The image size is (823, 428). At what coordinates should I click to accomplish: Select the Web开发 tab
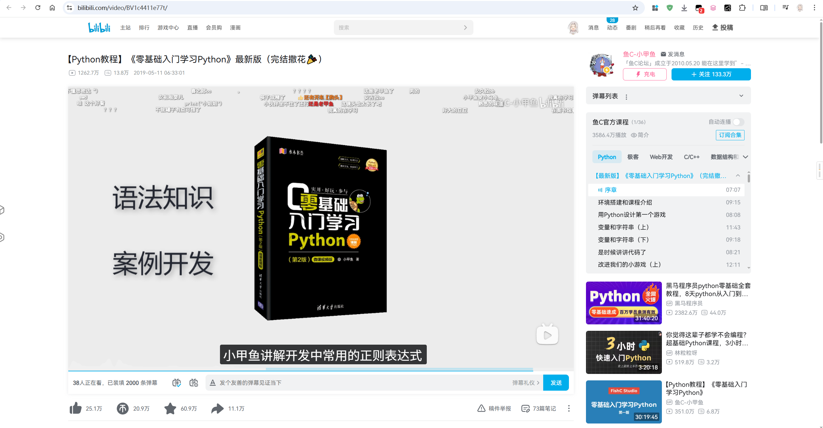pyautogui.click(x=661, y=157)
